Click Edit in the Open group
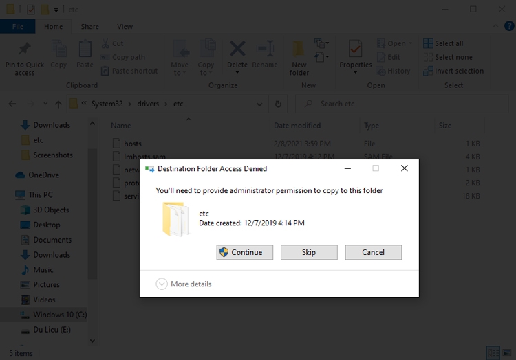 pyautogui.click(x=388, y=57)
